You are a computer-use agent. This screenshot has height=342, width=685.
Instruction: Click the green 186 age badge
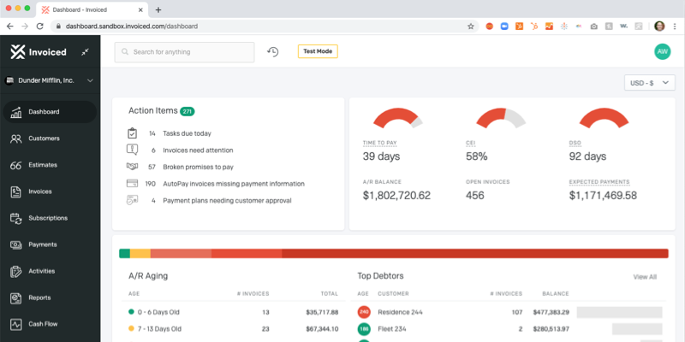tap(364, 329)
